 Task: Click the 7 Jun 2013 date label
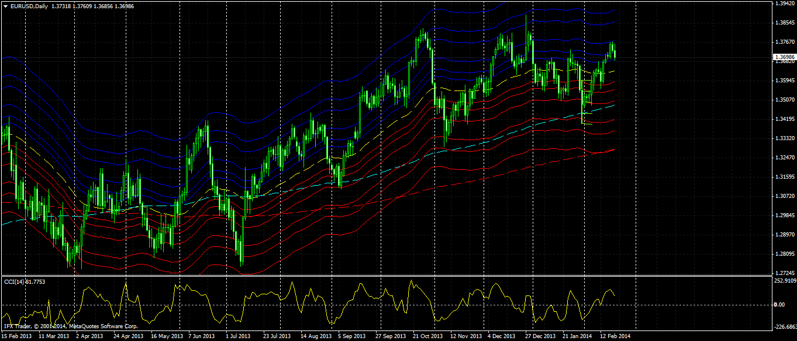[x=202, y=336]
